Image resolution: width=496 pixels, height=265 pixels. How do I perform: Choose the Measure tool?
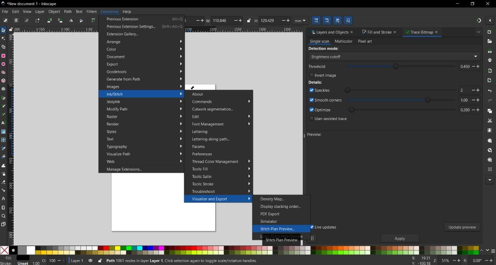[x=4, y=208]
